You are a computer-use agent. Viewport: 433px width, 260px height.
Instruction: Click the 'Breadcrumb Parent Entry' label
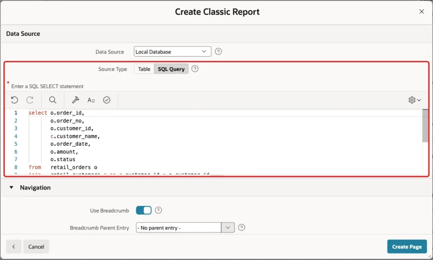click(x=99, y=228)
